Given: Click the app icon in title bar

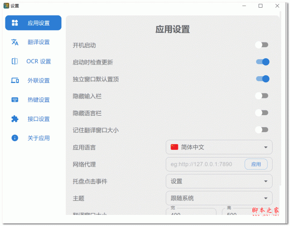Looking at the screenshot, I should coord(6,6).
